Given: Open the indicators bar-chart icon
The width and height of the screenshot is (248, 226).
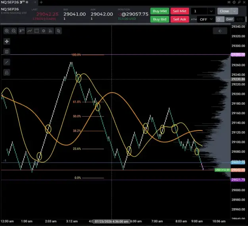Looking at the screenshot, I should [x=51, y=31].
